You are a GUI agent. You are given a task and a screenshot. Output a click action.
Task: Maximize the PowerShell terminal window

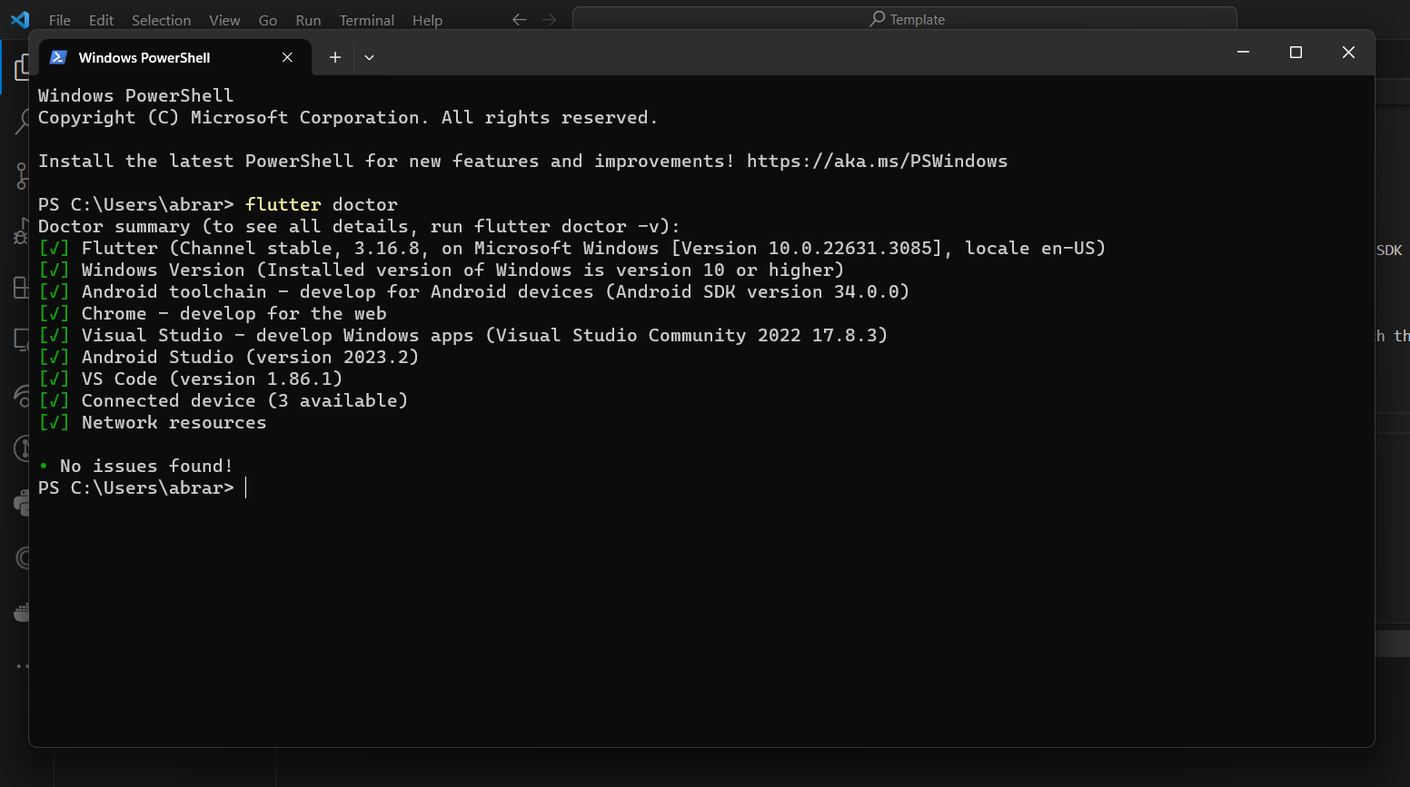tap(1296, 53)
